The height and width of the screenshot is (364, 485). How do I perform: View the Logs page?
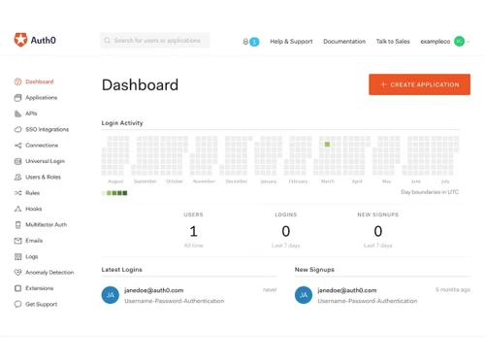point(32,256)
